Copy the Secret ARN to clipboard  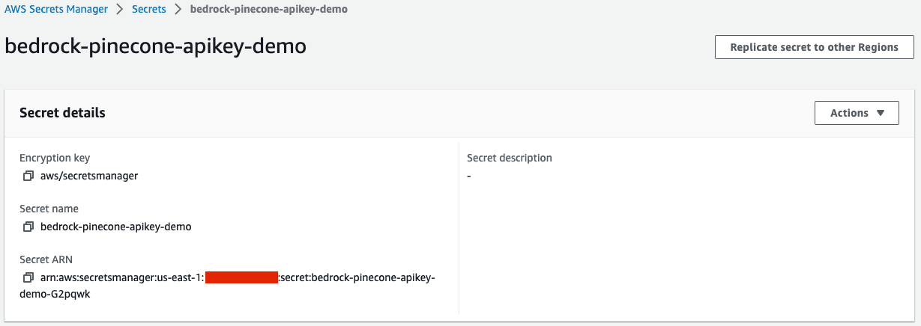coord(28,277)
